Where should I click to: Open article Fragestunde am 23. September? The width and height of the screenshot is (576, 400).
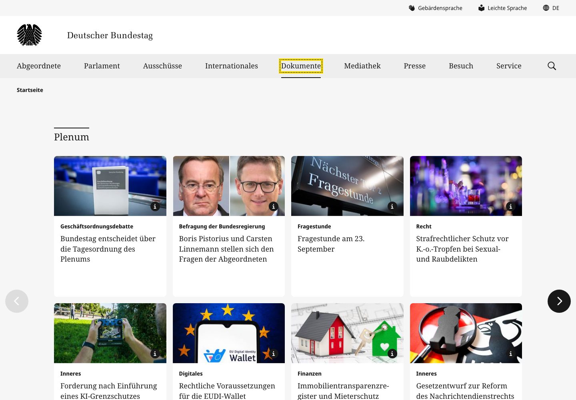coord(331,244)
